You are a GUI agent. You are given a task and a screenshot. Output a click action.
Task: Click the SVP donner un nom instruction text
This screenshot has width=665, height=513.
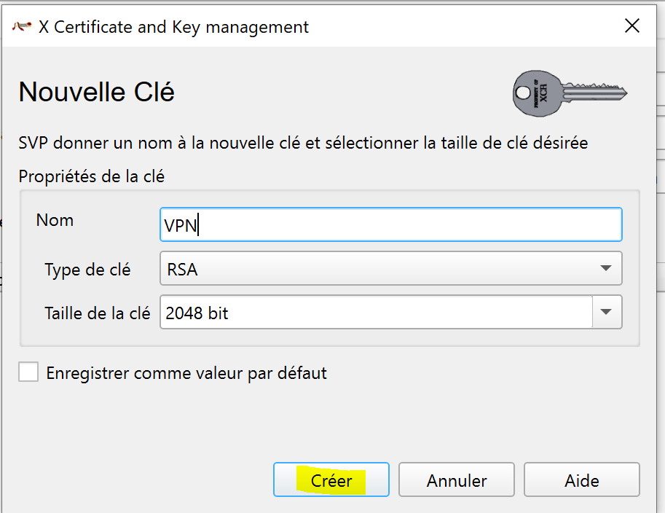coord(302,143)
